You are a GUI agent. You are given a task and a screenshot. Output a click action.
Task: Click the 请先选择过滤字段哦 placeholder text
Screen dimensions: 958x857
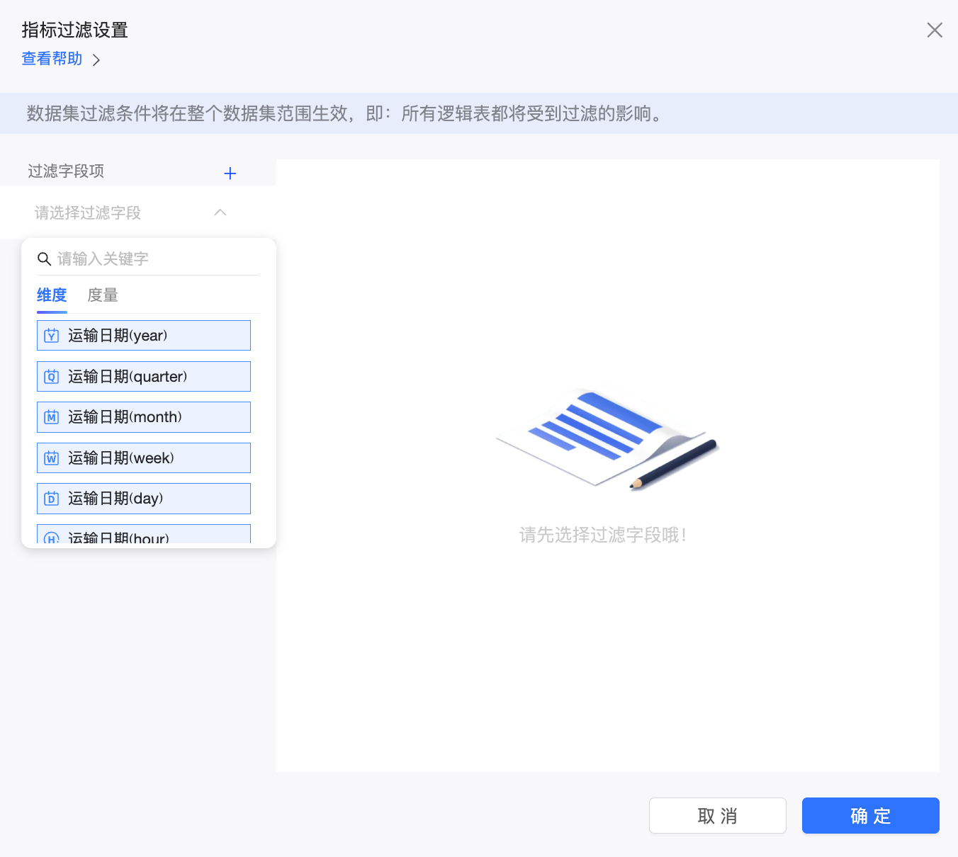click(x=603, y=535)
